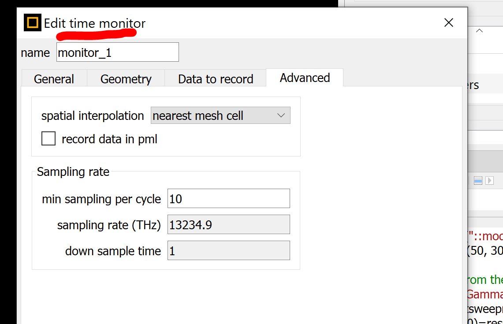Image resolution: width=503 pixels, height=324 pixels.
Task: Click the "(50, 30" script line
Action: (485, 250)
